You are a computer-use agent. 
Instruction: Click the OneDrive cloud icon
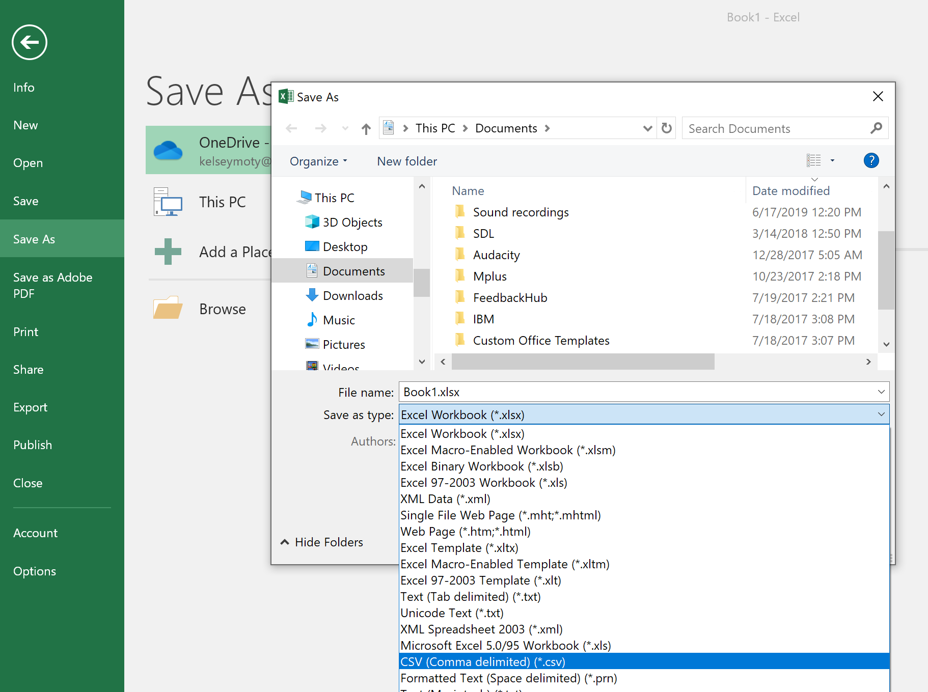(x=168, y=151)
